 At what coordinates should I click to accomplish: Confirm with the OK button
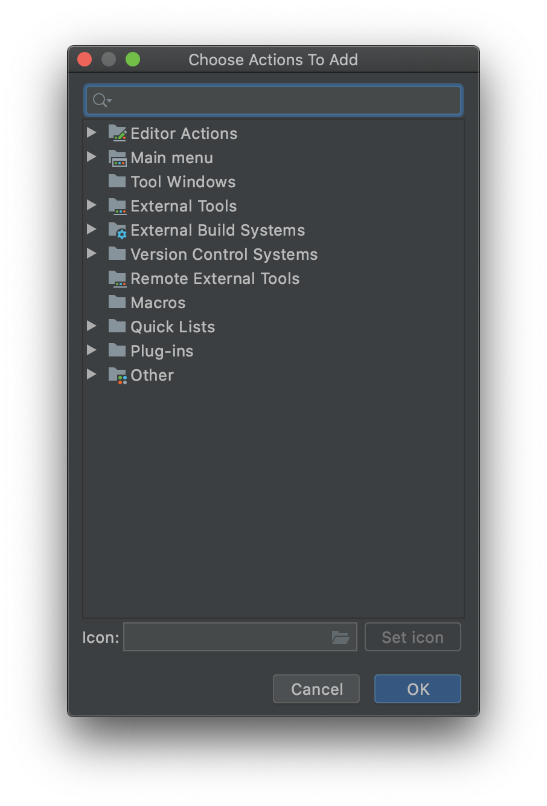(418, 689)
